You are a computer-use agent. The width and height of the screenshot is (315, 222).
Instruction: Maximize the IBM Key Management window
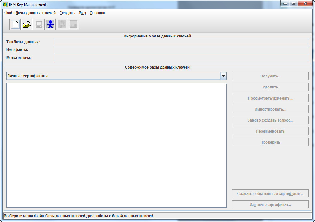point(294,3)
